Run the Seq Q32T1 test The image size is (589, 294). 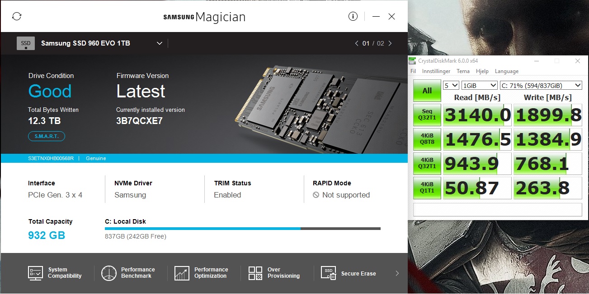pyautogui.click(x=427, y=115)
